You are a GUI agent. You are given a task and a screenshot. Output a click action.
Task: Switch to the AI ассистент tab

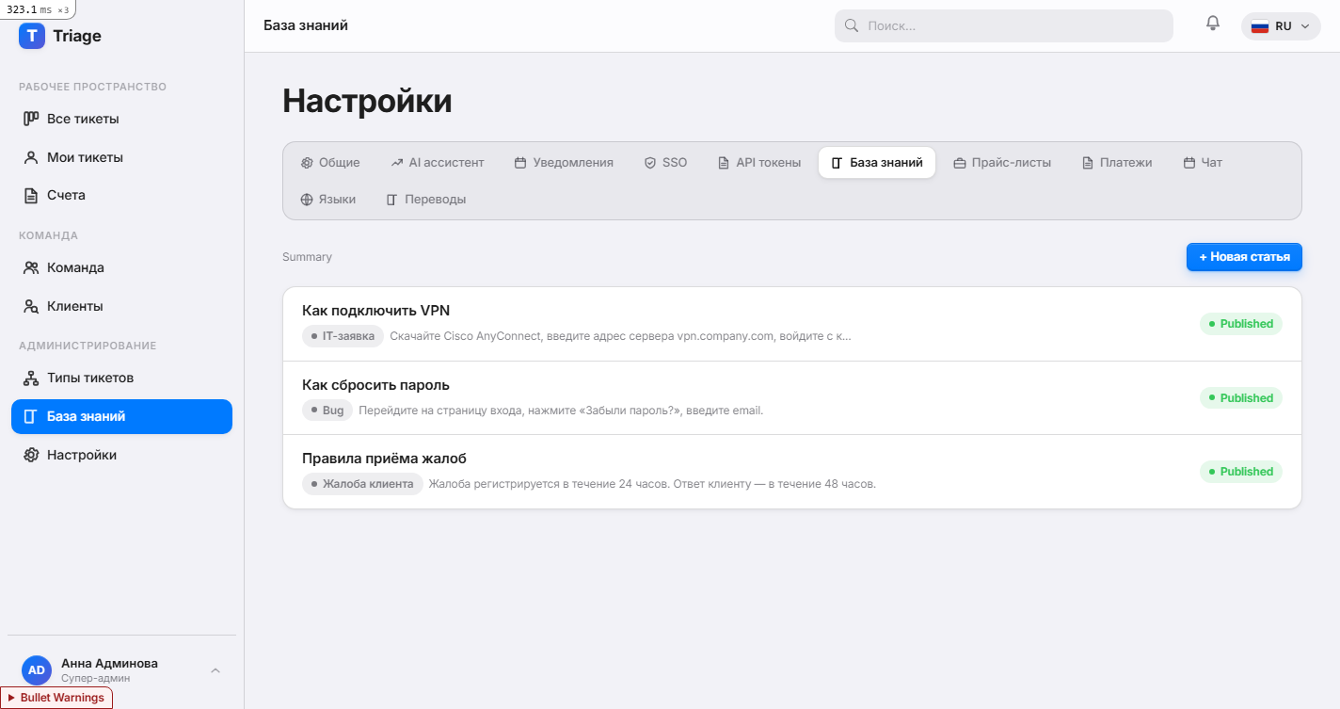[438, 163]
